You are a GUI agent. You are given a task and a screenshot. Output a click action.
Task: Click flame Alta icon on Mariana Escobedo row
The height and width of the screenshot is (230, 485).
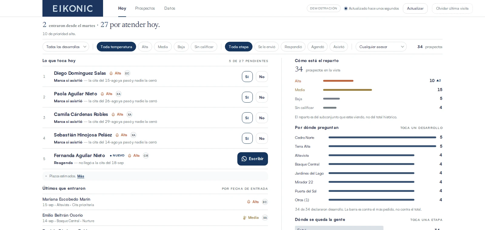point(249,202)
